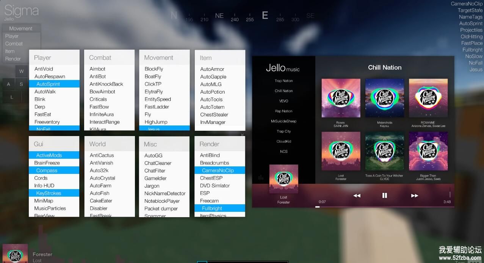
Task: Pause the playing song in Jello music
Action: 385,196
